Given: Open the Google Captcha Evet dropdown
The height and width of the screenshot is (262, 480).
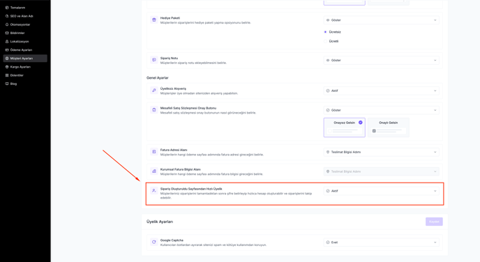Looking at the screenshot, I should click(382, 242).
